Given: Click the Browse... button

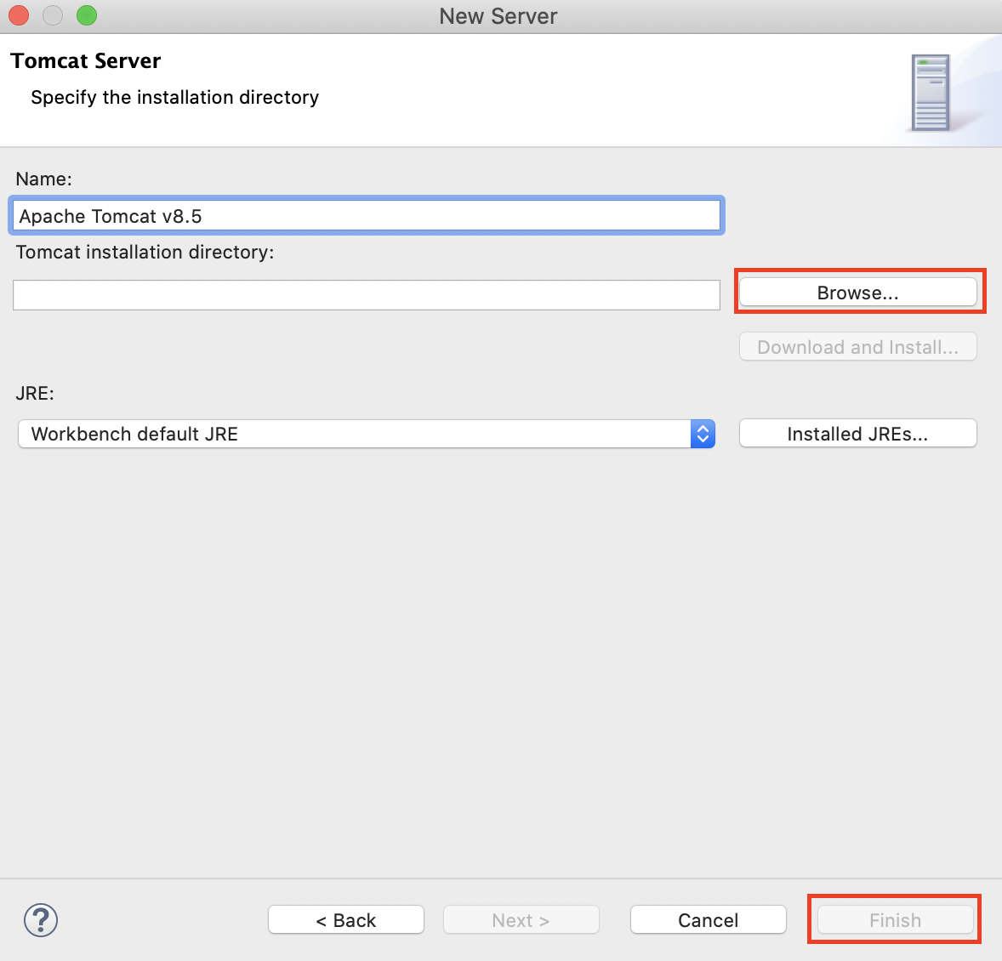Looking at the screenshot, I should [857, 293].
